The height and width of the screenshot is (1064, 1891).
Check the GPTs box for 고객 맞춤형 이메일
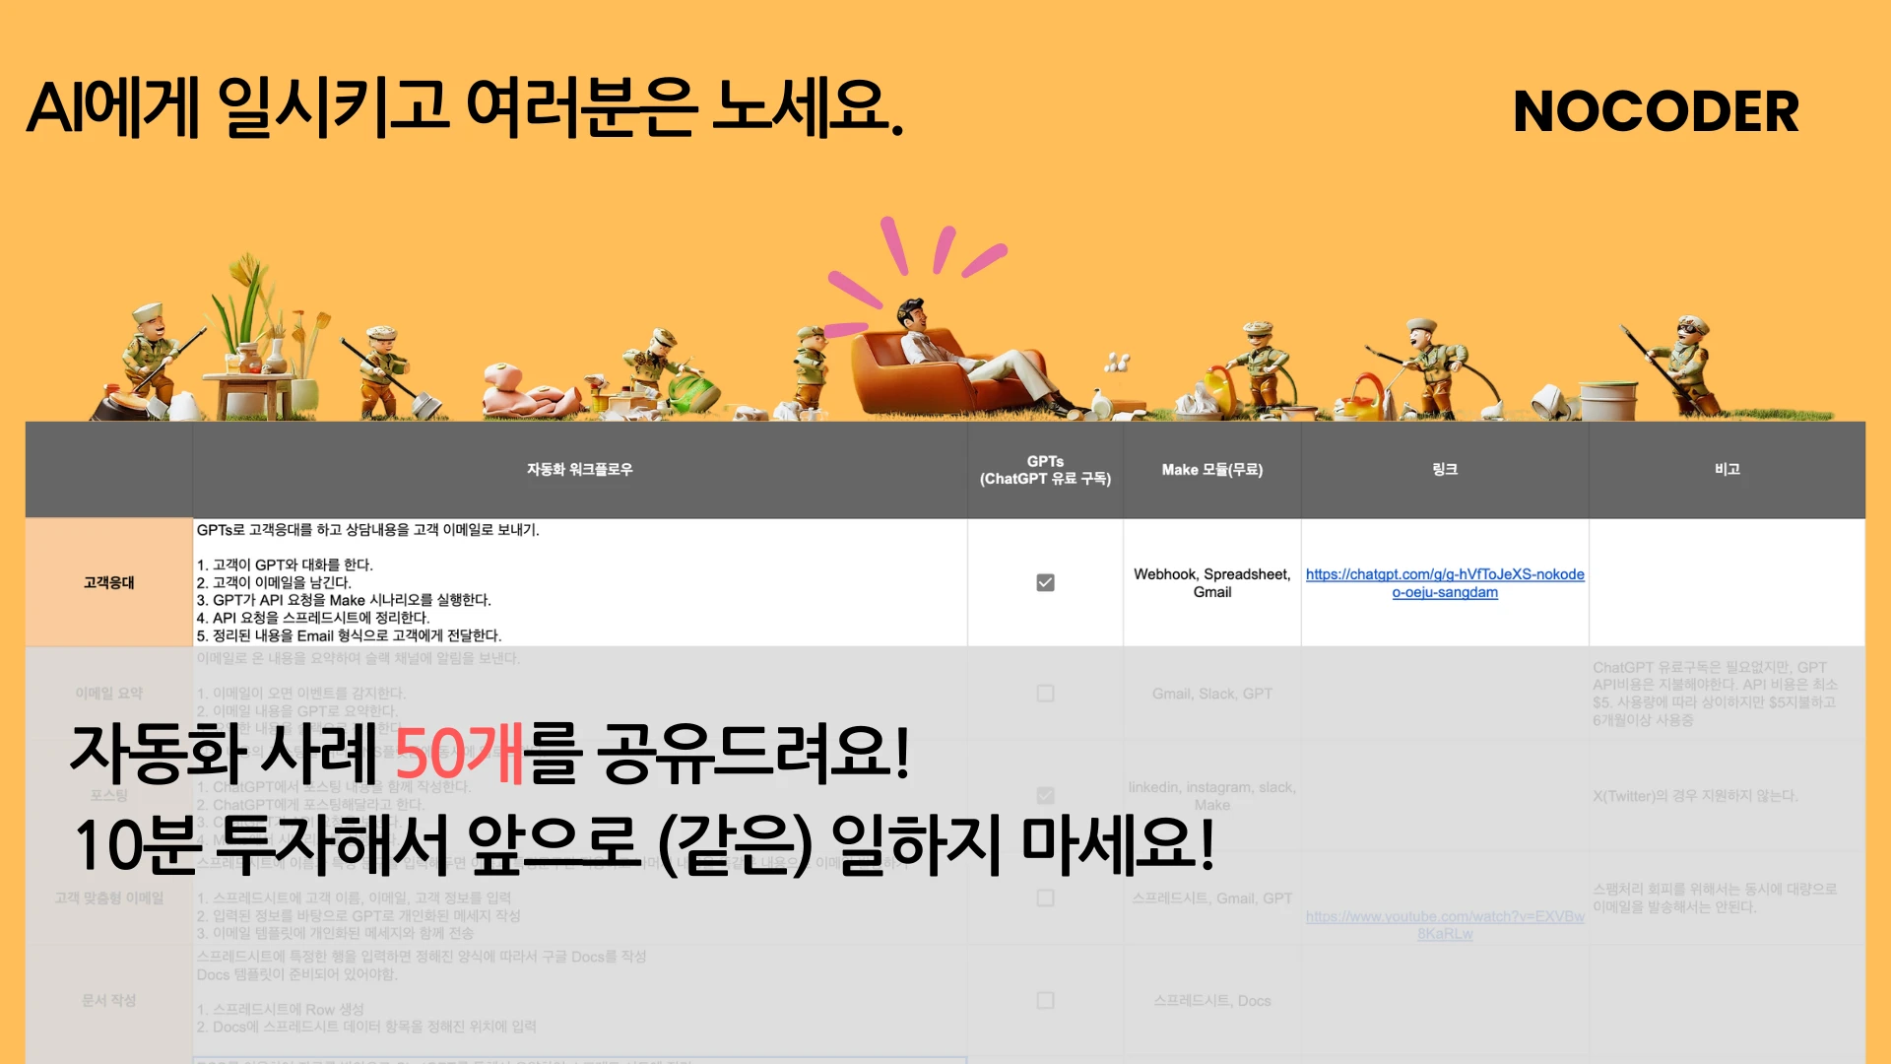click(x=1045, y=898)
